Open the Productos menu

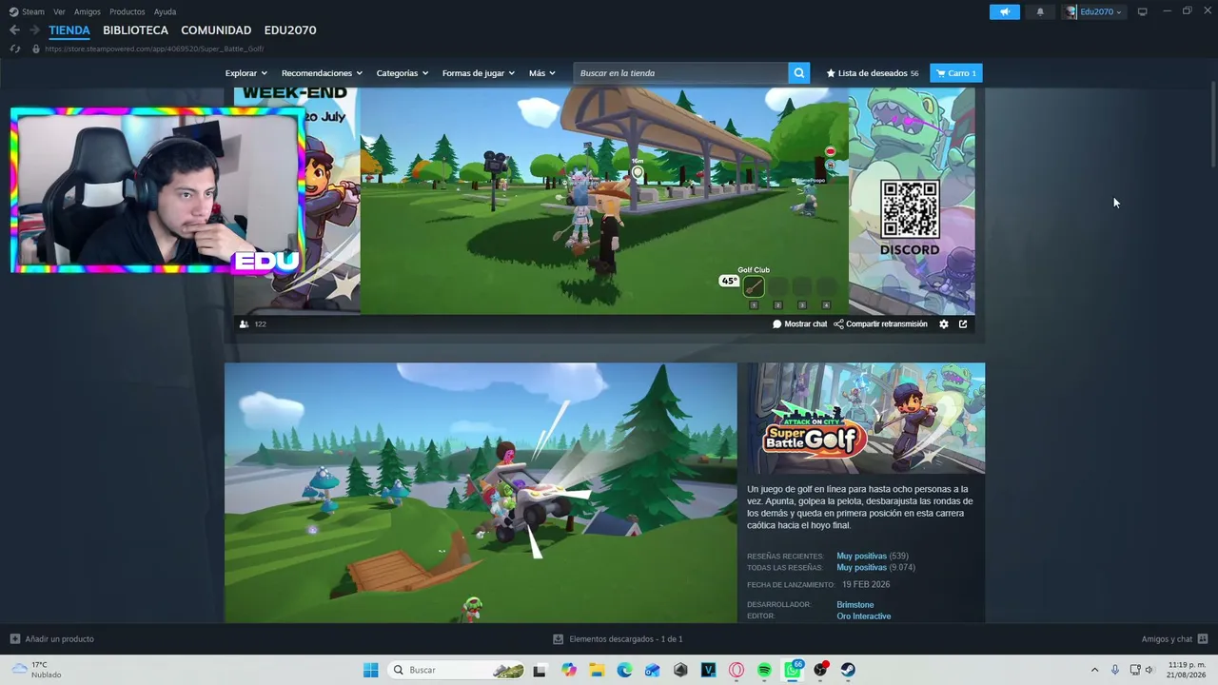[128, 11]
